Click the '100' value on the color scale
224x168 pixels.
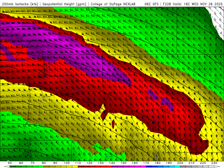point(67,163)
